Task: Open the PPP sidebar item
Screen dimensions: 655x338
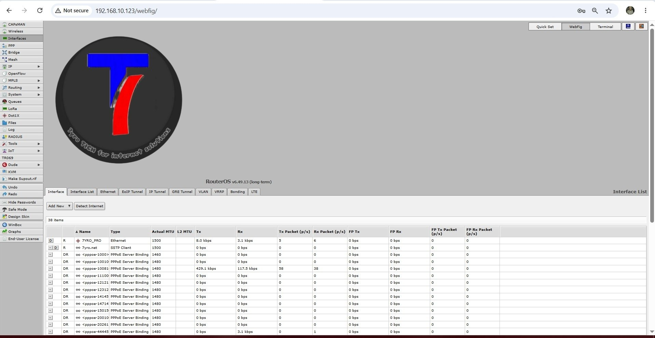Action: pos(22,45)
